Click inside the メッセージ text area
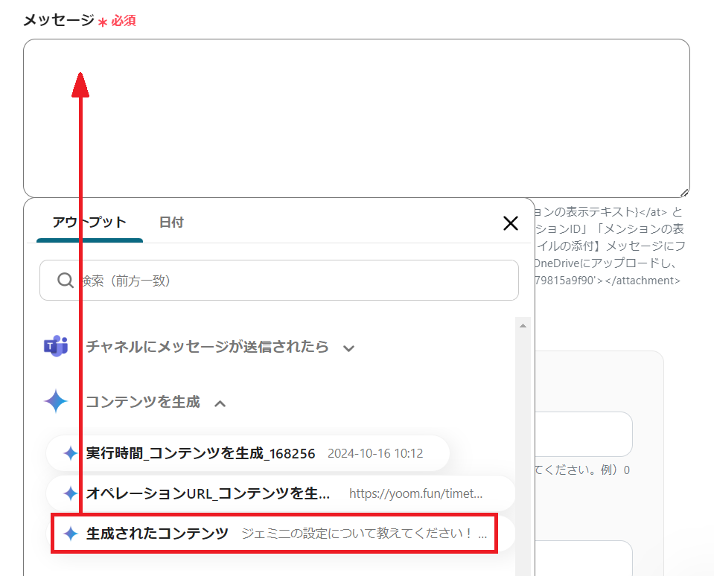714x576 pixels. click(356, 118)
